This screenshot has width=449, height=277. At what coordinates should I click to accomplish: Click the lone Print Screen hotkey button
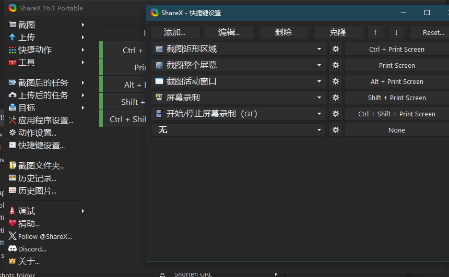397,65
